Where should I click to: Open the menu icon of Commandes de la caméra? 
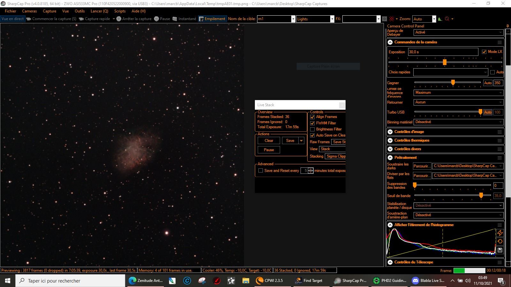point(500,42)
